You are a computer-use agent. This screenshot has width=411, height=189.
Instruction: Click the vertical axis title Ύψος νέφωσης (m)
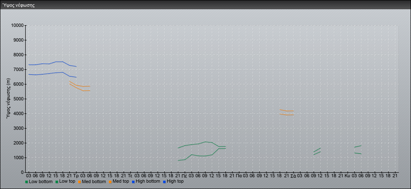click(9, 99)
